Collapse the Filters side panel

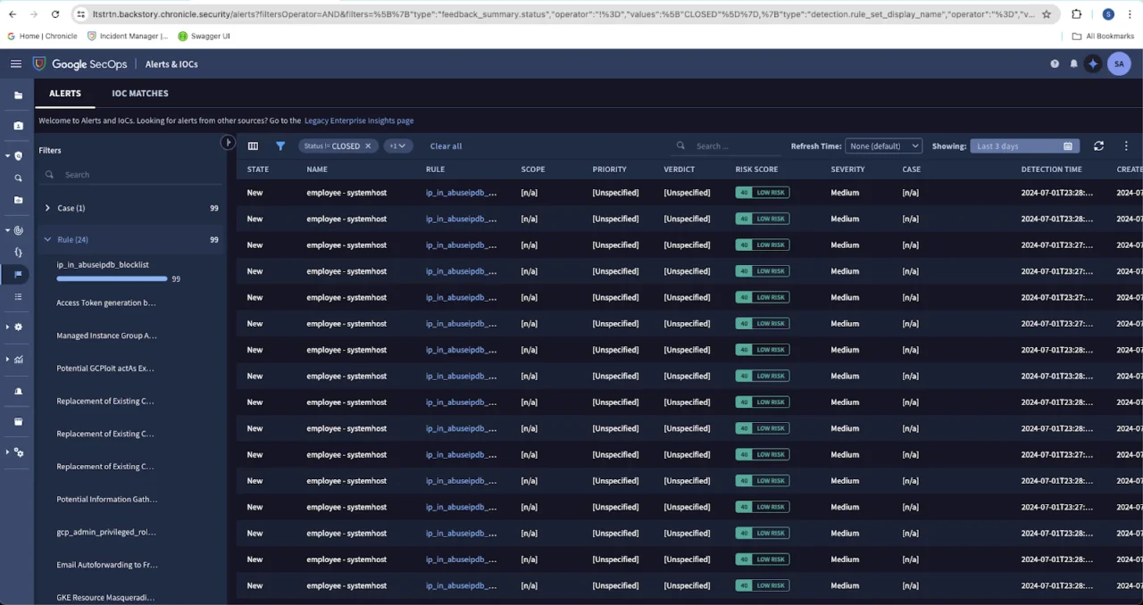(x=228, y=143)
